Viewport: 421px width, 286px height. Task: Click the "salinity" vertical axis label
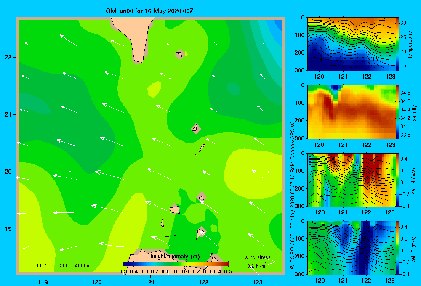click(414, 113)
